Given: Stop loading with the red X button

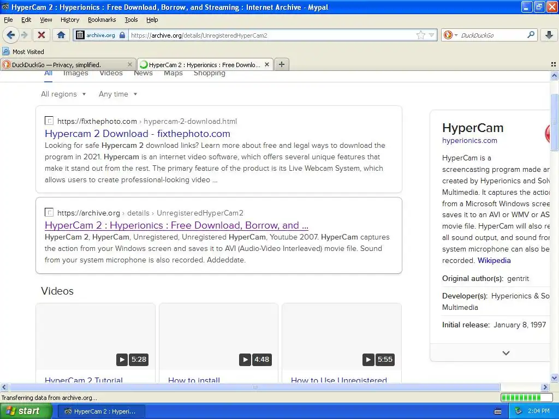Looking at the screenshot, I should [x=41, y=35].
